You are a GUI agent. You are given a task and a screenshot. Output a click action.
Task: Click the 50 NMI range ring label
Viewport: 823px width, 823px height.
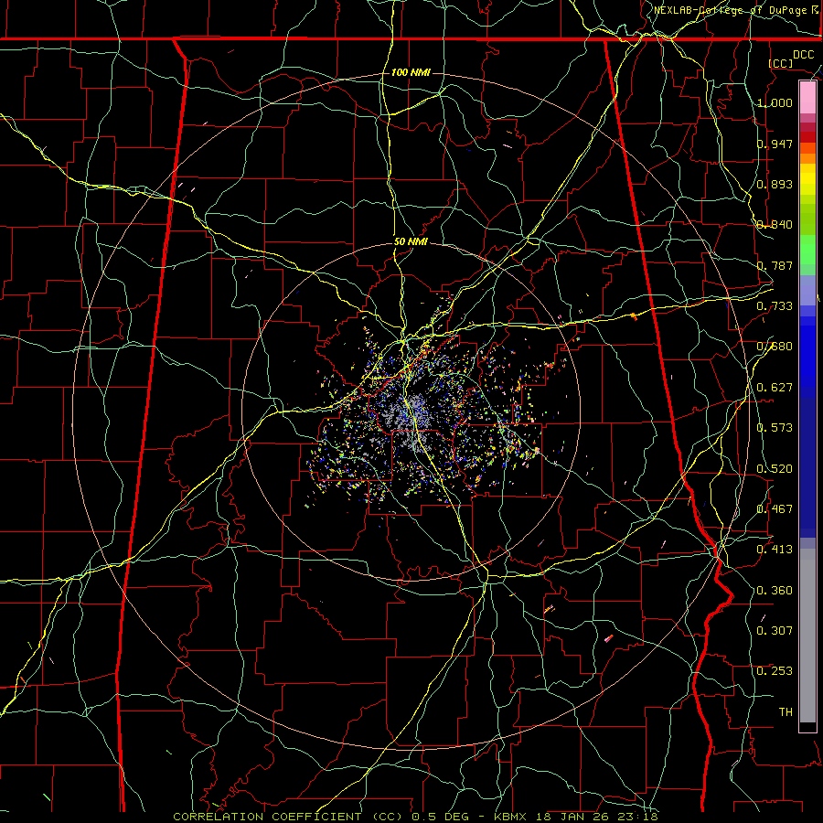click(411, 241)
